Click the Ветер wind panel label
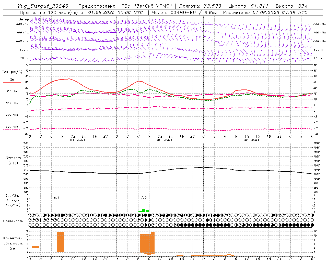Viewport: 327px width, 261px height. 24,19
